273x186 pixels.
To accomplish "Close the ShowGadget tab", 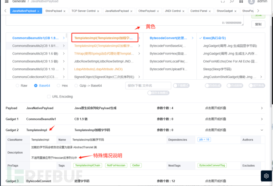I will click(x=235, y=11).
